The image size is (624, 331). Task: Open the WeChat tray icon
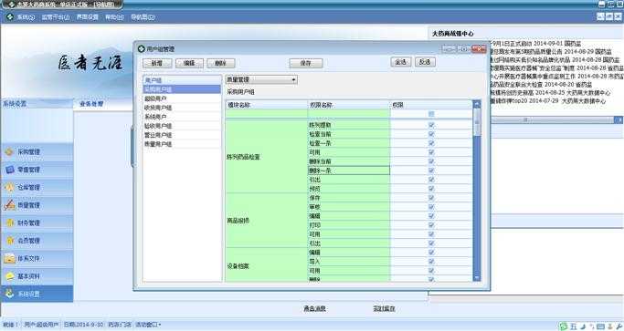click(563, 326)
